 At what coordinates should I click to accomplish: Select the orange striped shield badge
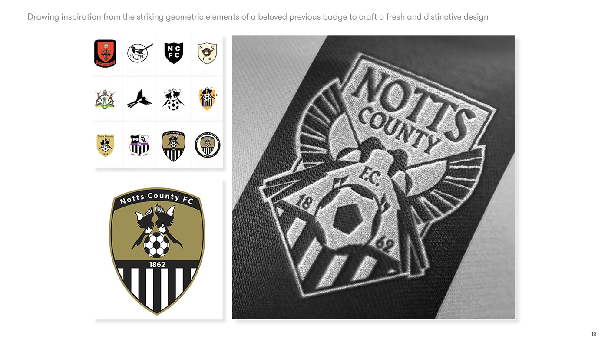pyautogui.click(x=207, y=99)
